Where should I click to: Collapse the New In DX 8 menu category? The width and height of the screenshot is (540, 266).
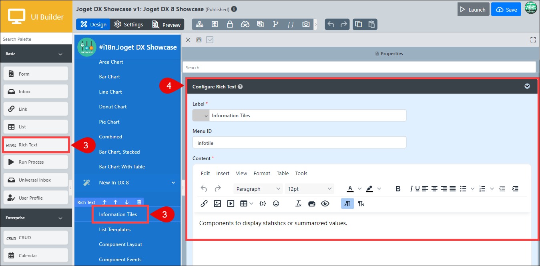tap(173, 183)
